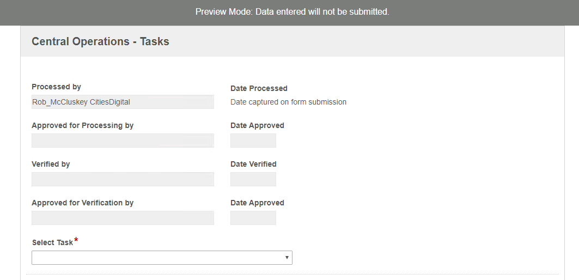Click the Date Verified field
The height and width of the screenshot is (280, 579).
(x=253, y=179)
